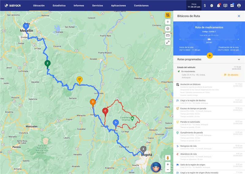The image size is (245, 174).
Task: Click the Satrack logo
Action: (13, 6)
